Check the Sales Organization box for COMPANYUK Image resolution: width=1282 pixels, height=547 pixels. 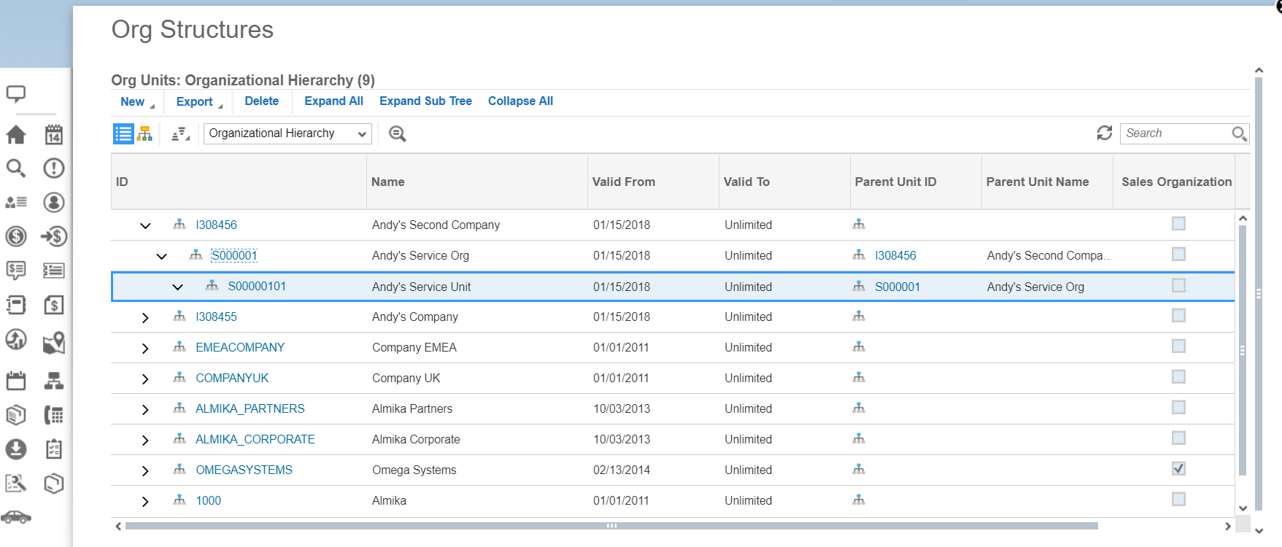1178,377
